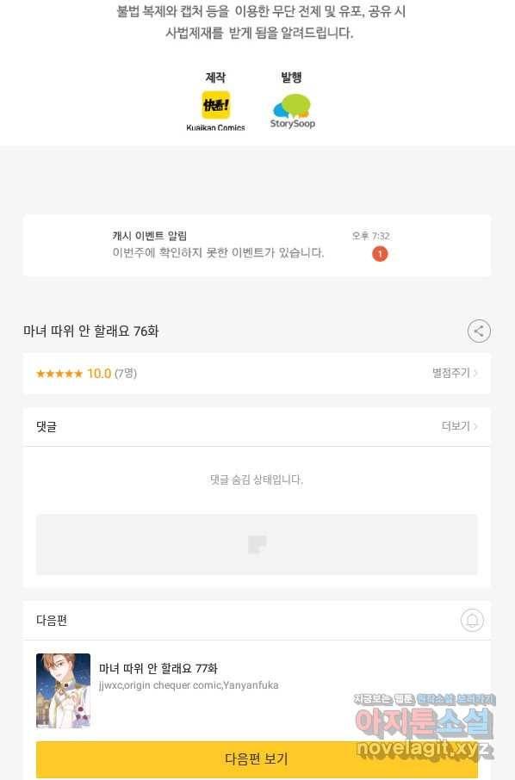515x780 pixels.
Task: Click the 10.0 rating score
Action: [99, 374]
